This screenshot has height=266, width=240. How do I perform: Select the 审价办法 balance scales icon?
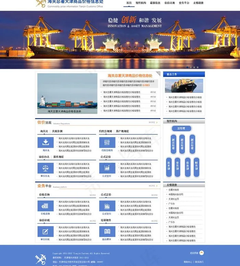coord(45,168)
